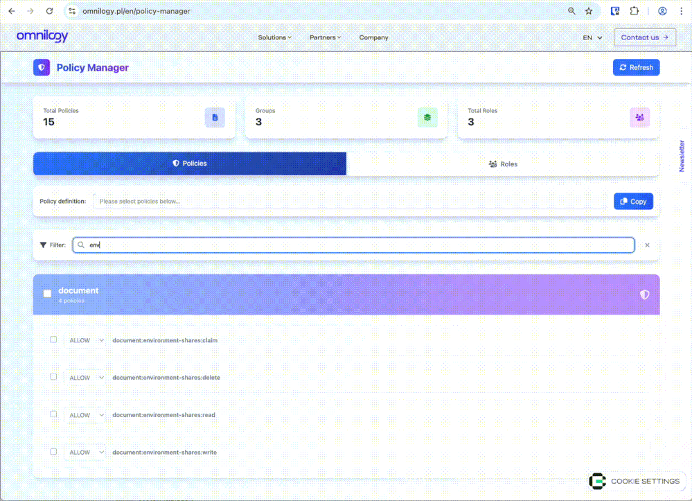Click the shield icon in document group header

[x=644, y=295]
